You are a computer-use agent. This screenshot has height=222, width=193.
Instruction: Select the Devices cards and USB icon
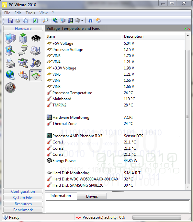[23, 63]
